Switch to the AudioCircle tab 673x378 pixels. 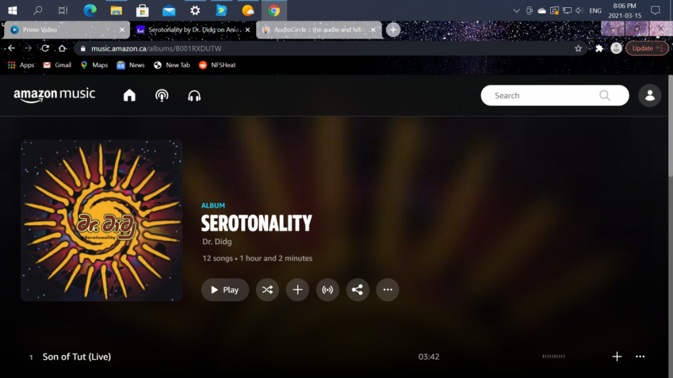point(319,30)
